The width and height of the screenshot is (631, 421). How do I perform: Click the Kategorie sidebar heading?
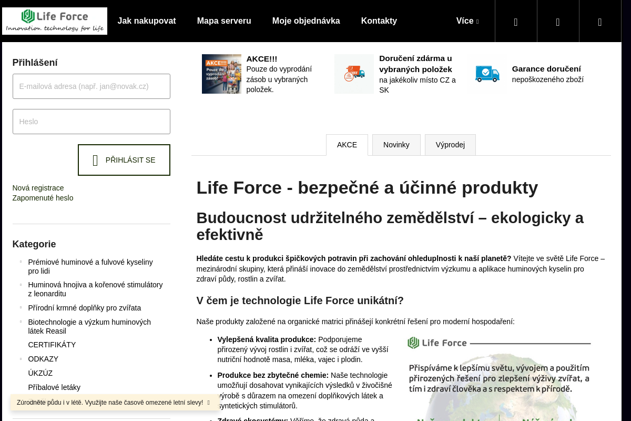coord(34,244)
